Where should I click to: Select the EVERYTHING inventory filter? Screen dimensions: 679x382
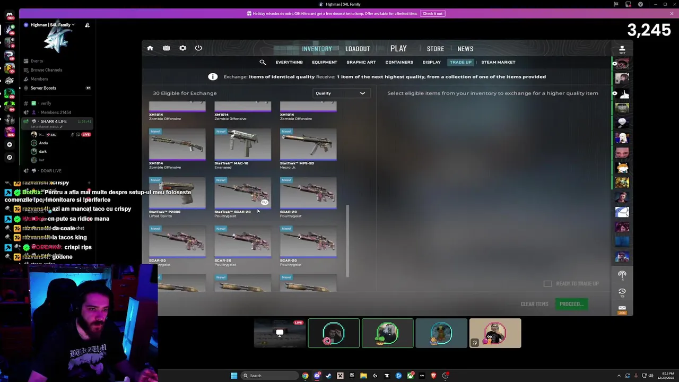[x=289, y=62]
